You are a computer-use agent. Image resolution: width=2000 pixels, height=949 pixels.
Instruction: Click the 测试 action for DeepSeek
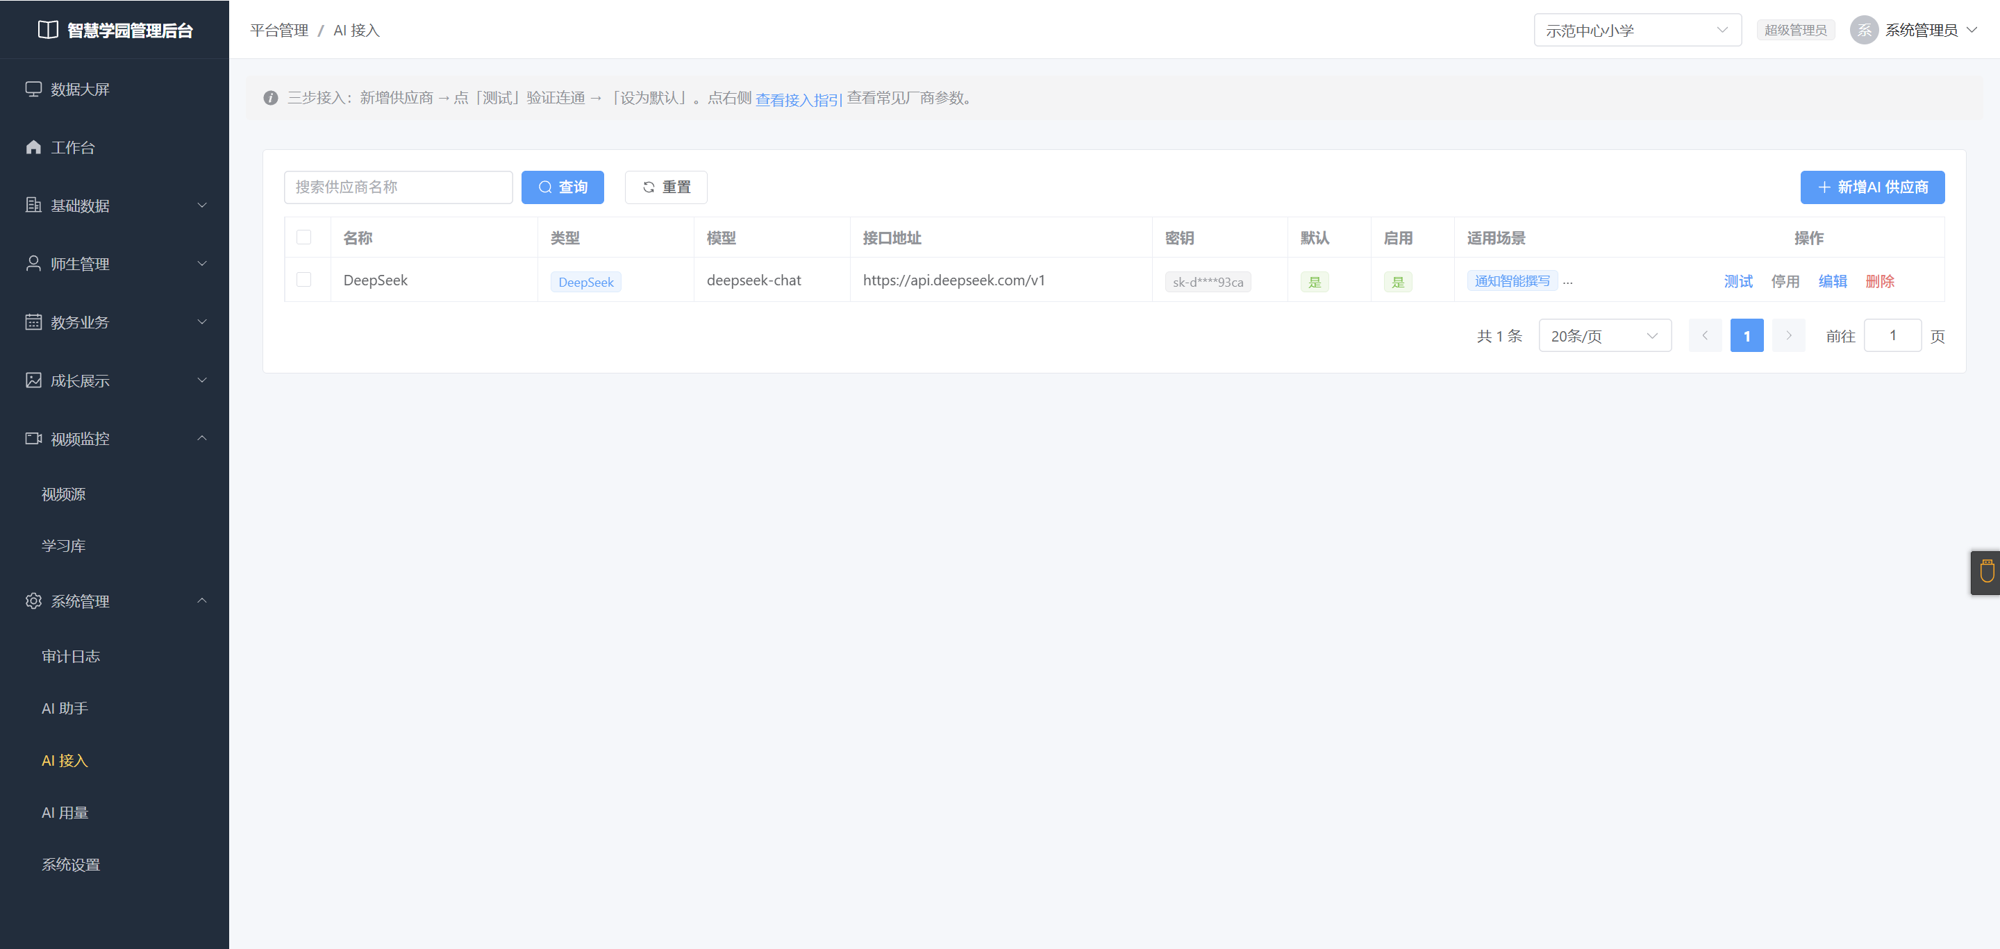click(x=1738, y=281)
